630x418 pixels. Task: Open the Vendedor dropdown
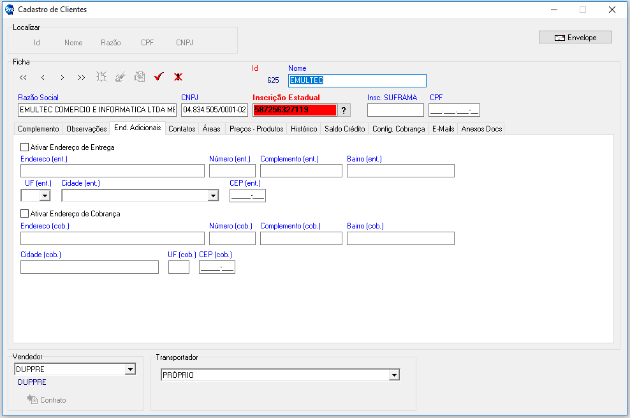130,369
